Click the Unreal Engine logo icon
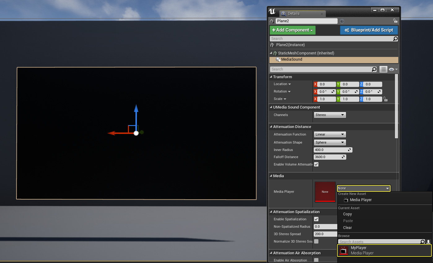433x263 pixels. (272, 11)
